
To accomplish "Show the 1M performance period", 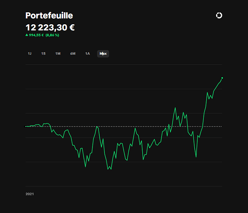I will click(x=58, y=54).
